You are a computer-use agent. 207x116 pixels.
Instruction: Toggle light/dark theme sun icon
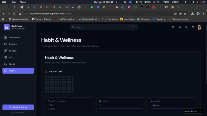click(x=186, y=27)
